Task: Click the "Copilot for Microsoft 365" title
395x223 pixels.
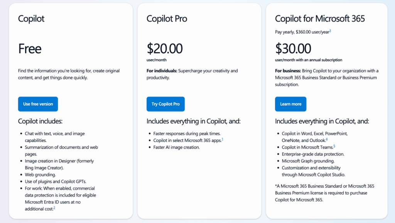Action: click(320, 18)
